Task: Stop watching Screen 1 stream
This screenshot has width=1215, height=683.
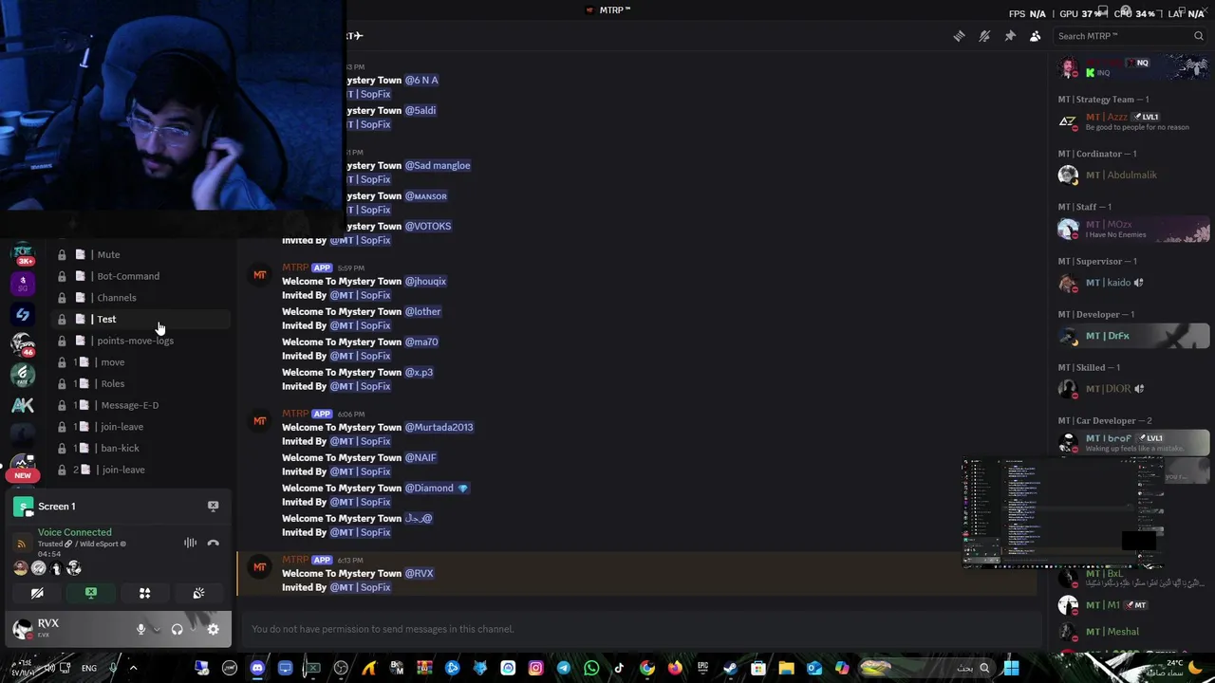Action: [x=213, y=507]
